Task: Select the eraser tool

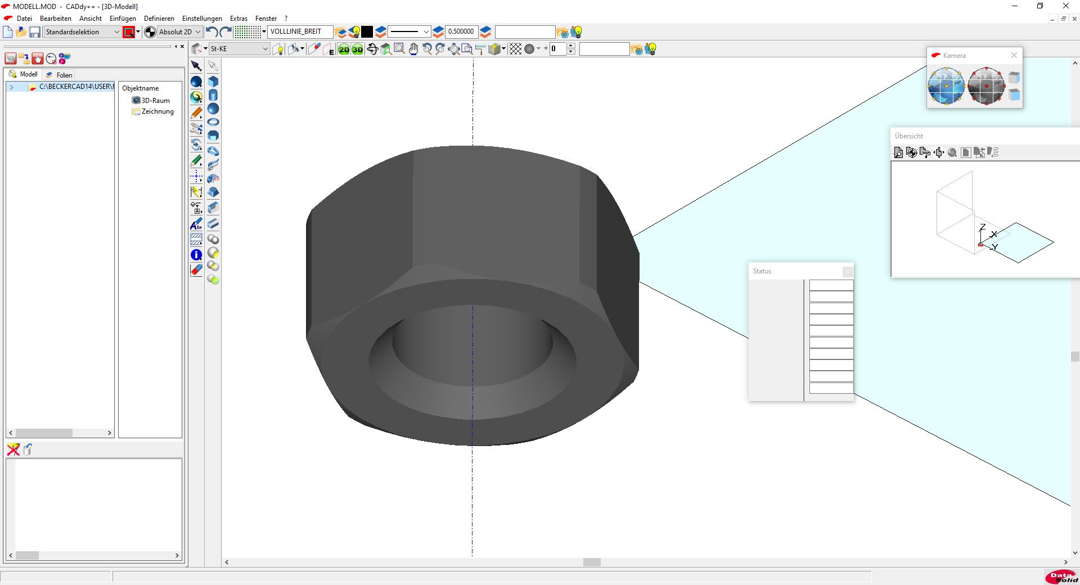Action: [196, 270]
